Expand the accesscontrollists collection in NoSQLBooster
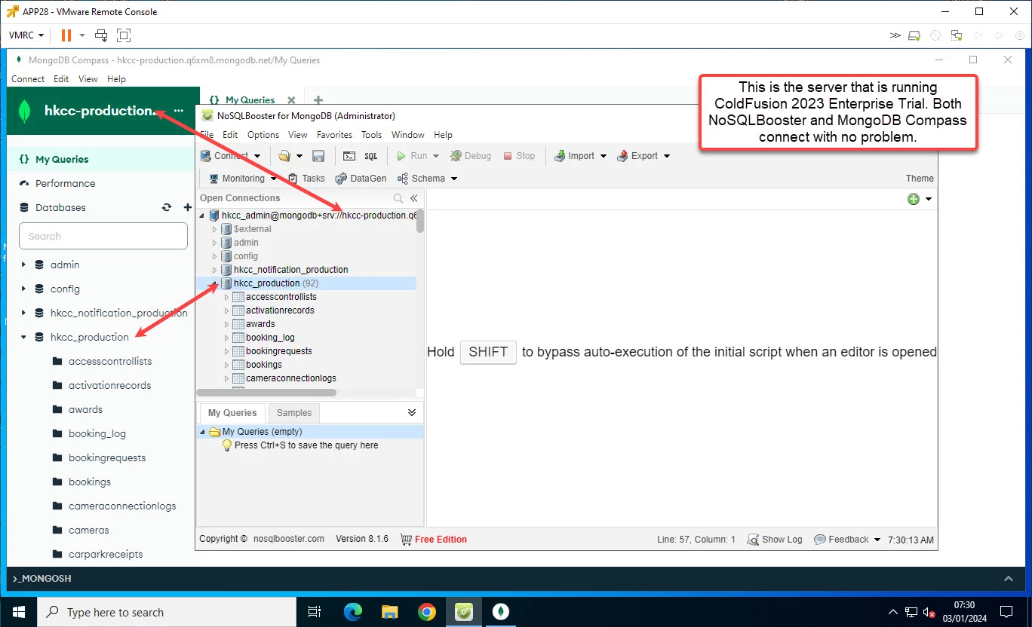1032x627 pixels. (x=226, y=297)
